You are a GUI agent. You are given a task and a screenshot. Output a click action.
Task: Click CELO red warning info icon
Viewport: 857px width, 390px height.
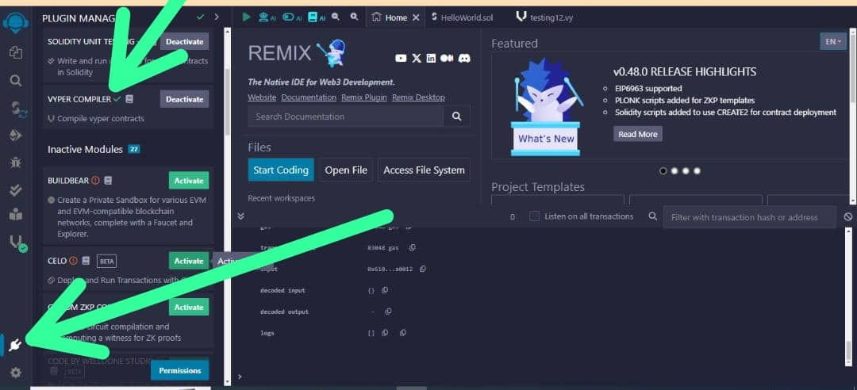coord(73,261)
